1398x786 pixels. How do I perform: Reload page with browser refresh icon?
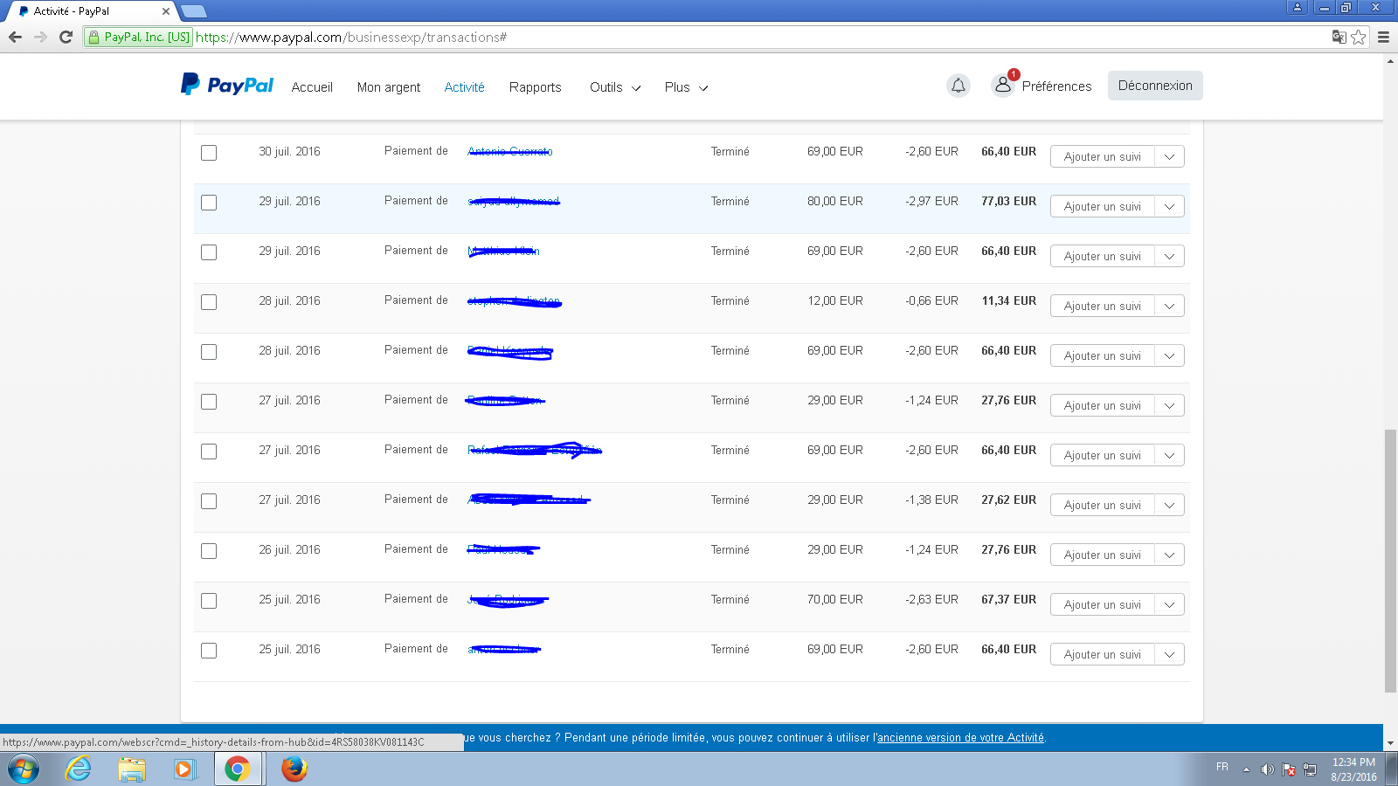[66, 37]
